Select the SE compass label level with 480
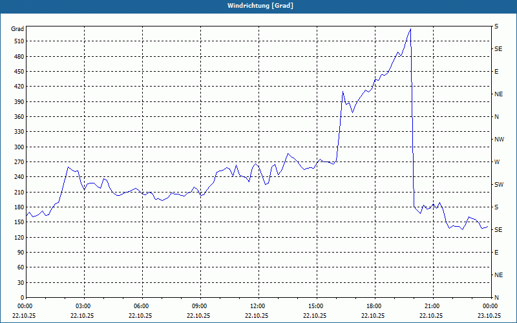Viewport: 517px width, 323px height. (498, 49)
